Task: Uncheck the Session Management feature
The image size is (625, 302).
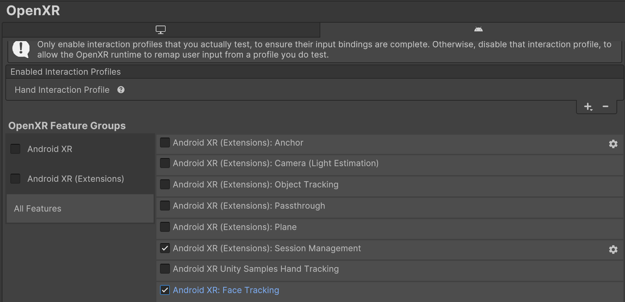Action: pyautogui.click(x=165, y=248)
